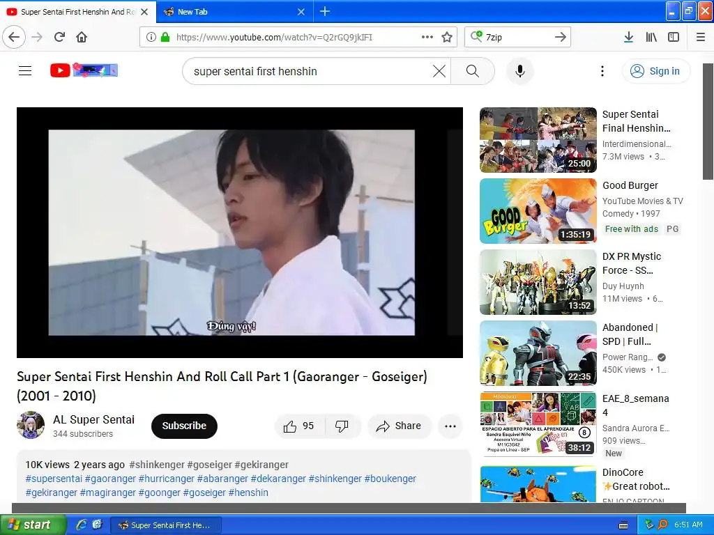
Task: Show site information icon in address bar
Action: (151, 37)
